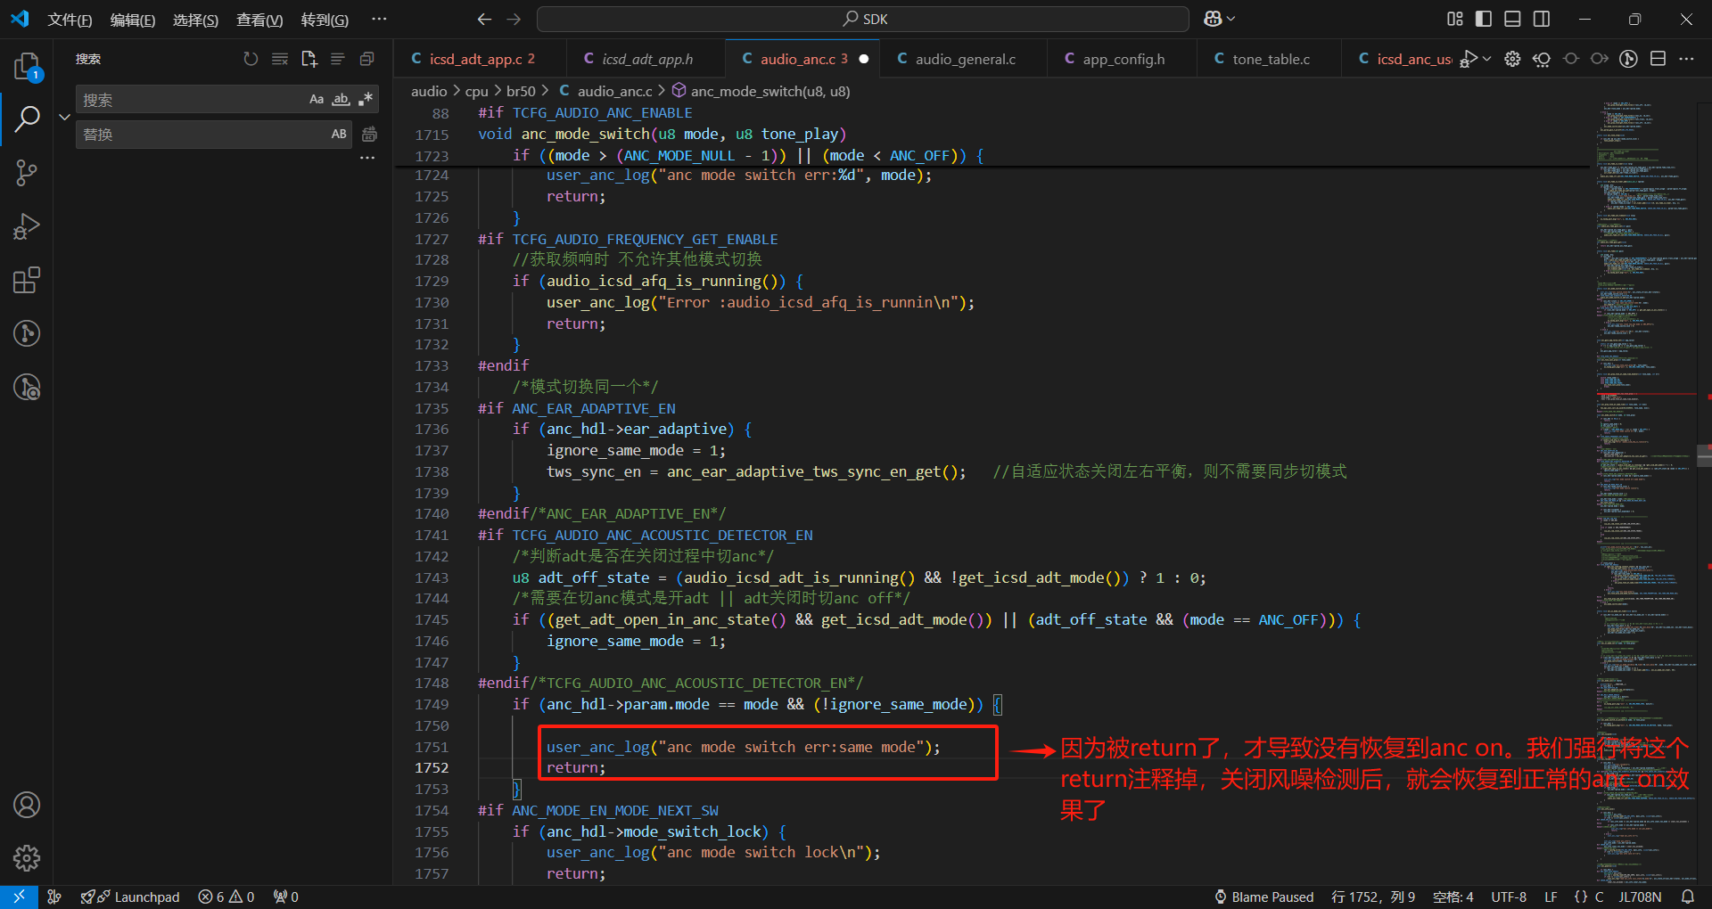
Task: Click the br50 breadcrumb
Action: coord(521,91)
